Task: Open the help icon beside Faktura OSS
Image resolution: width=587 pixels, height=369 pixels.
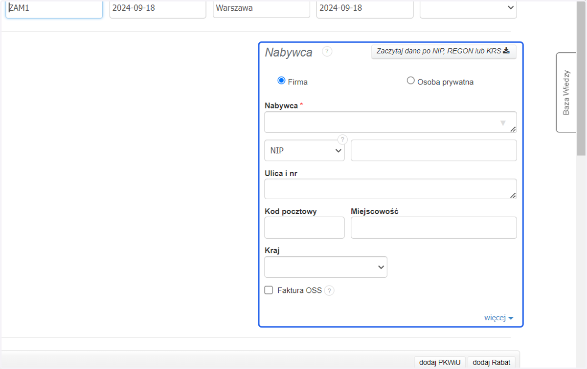Action: tap(329, 290)
